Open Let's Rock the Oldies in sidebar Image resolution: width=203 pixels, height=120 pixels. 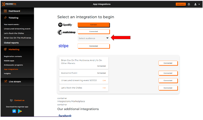(x=14, y=33)
